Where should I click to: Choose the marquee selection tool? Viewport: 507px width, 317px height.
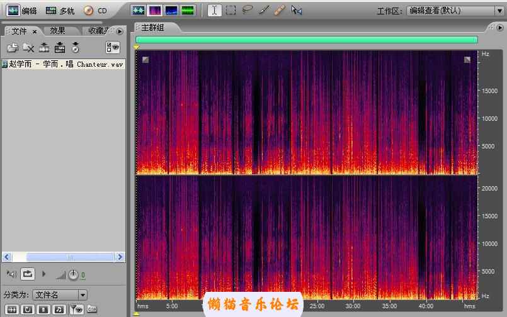(231, 10)
